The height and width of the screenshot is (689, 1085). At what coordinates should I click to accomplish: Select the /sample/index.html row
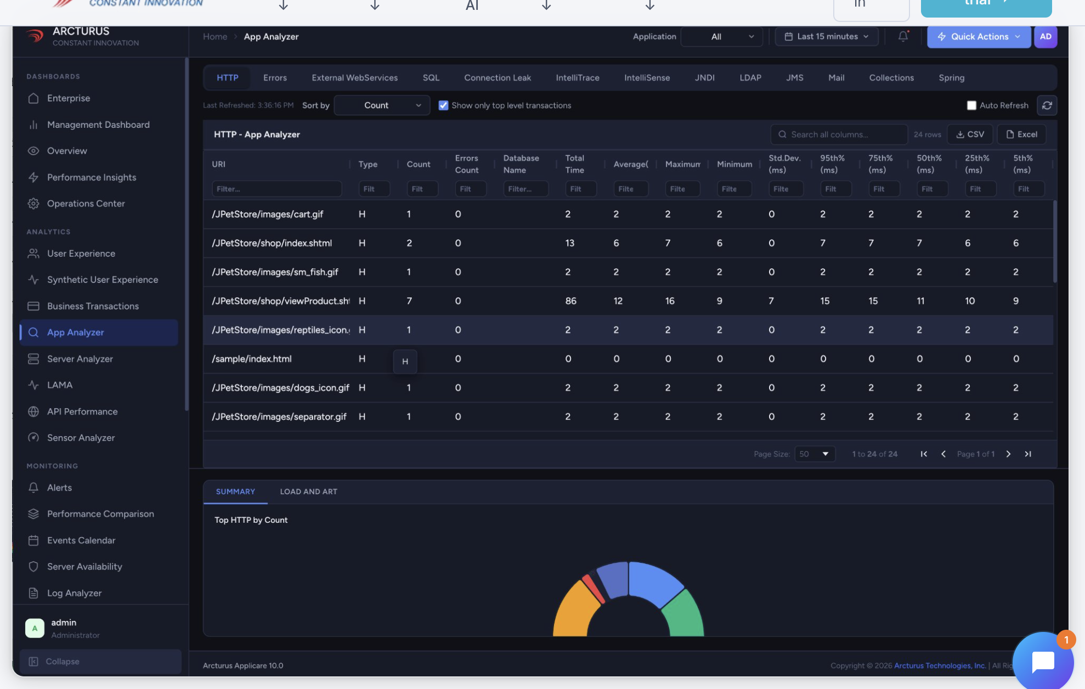(x=628, y=359)
